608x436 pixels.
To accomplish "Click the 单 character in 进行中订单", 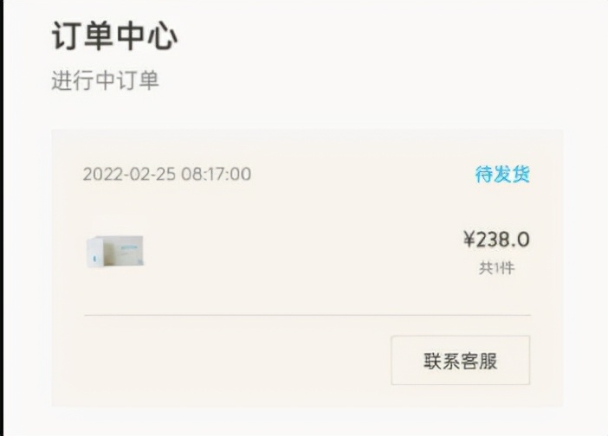I will tap(148, 80).
